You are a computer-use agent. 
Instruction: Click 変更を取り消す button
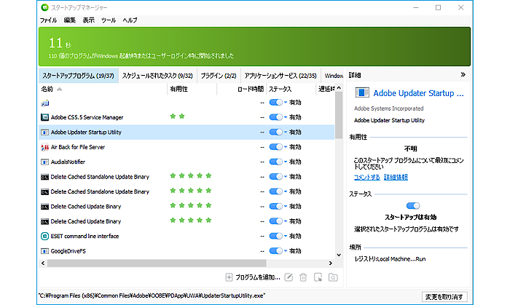pyautogui.click(x=444, y=297)
